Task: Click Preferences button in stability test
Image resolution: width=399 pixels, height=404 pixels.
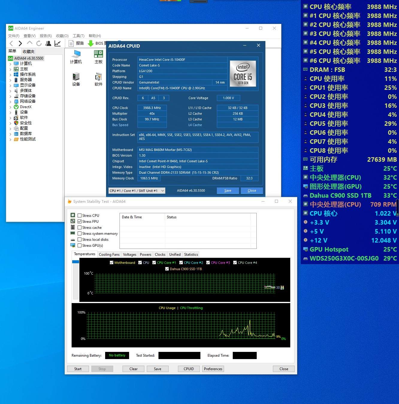Action: pyautogui.click(x=213, y=369)
